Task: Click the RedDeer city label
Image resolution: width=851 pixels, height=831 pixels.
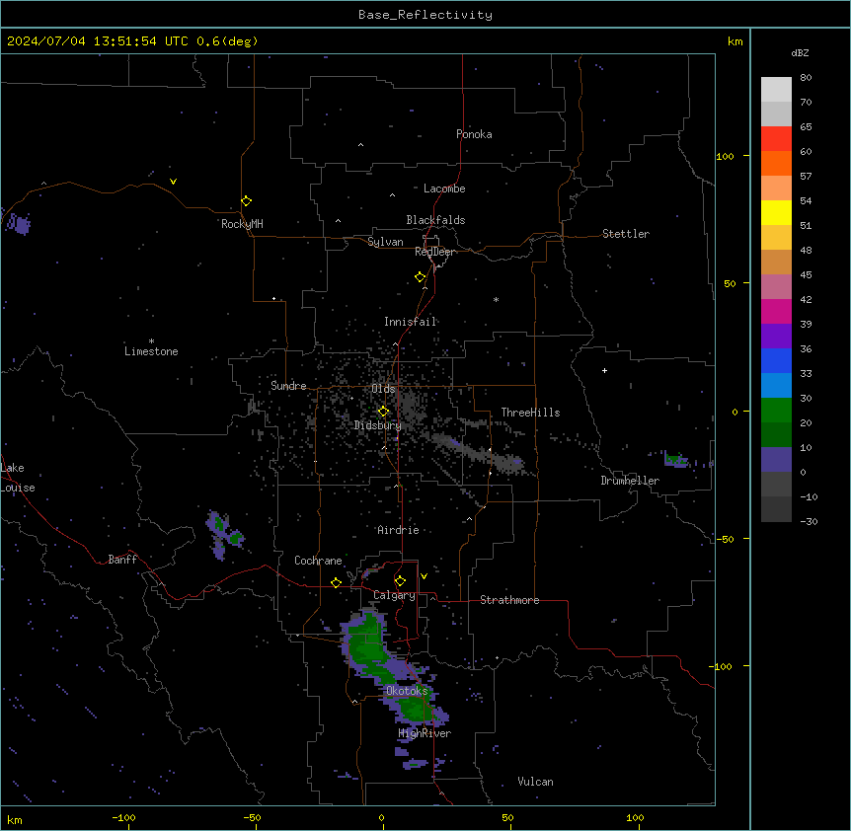Action: click(434, 252)
